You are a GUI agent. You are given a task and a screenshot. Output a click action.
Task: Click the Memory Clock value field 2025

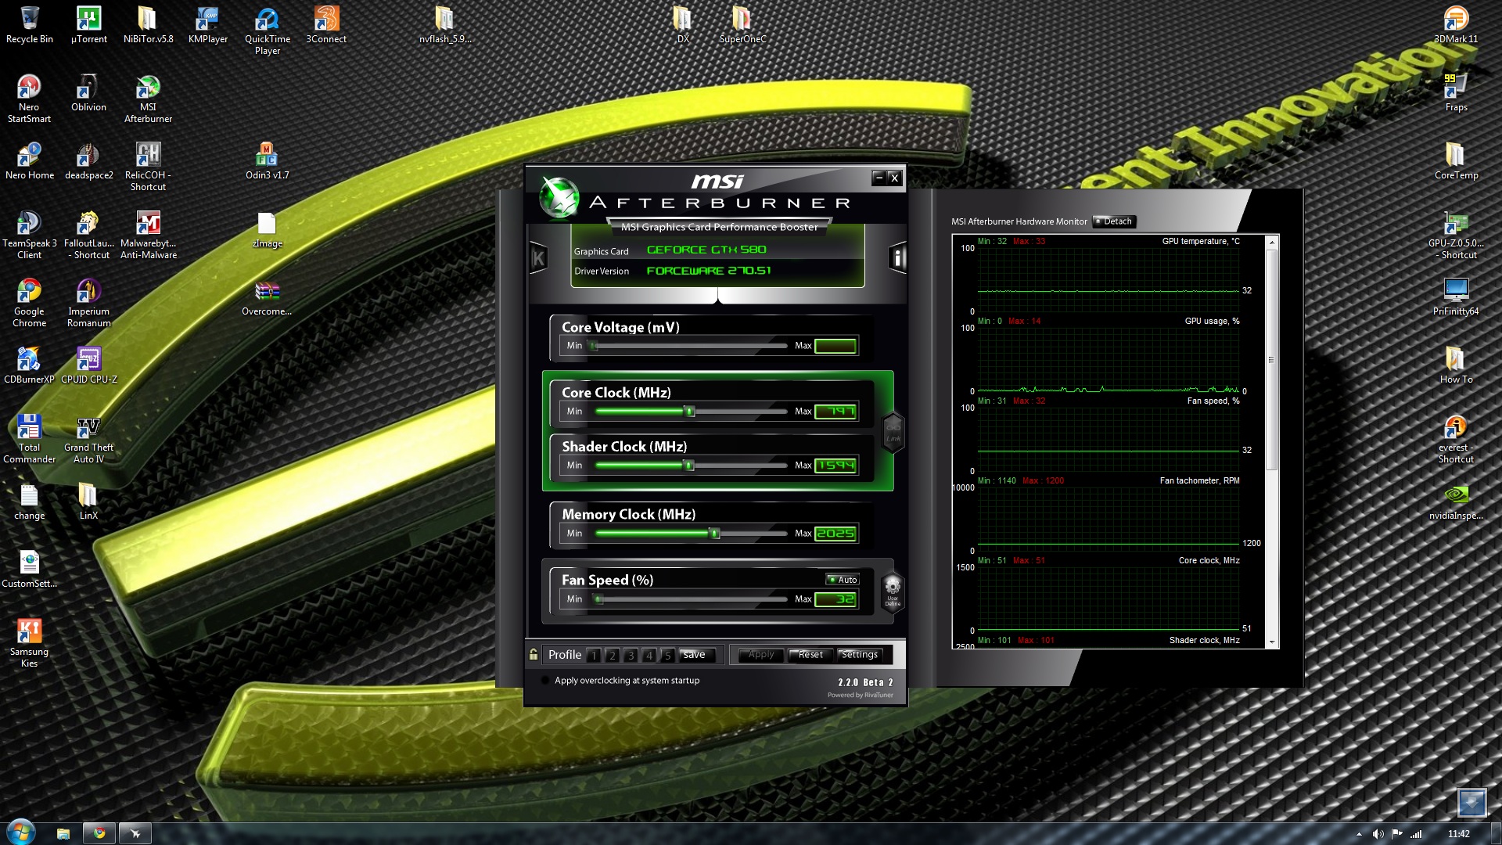[x=835, y=534]
